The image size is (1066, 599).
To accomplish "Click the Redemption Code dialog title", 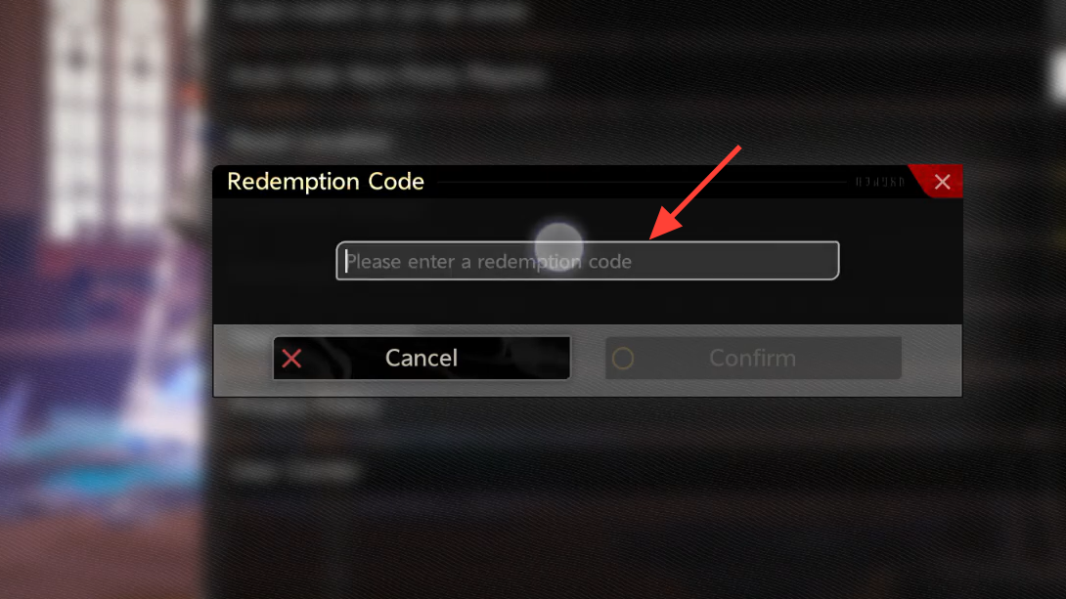I will click(x=326, y=182).
